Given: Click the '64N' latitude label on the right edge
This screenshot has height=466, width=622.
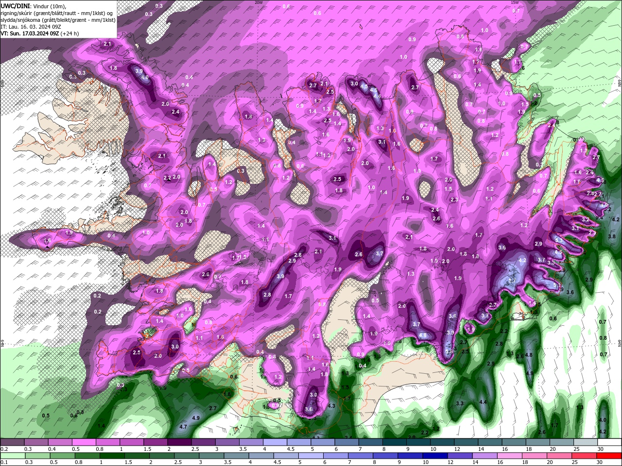Looking at the screenshot, I should 620,343.
